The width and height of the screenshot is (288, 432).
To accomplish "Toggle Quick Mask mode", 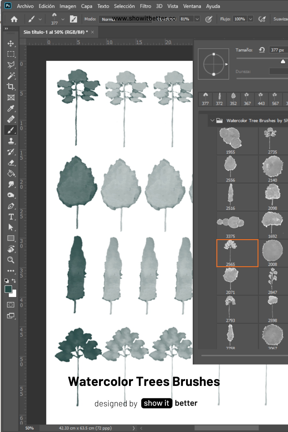I will (11, 305).
